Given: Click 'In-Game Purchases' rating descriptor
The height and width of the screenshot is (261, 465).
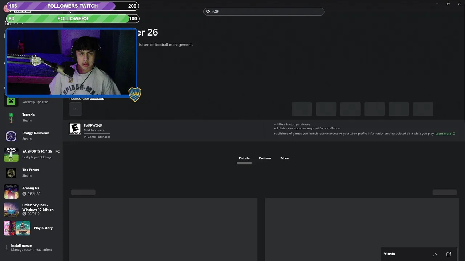Looking at the screenshot, I should (97, 137).
